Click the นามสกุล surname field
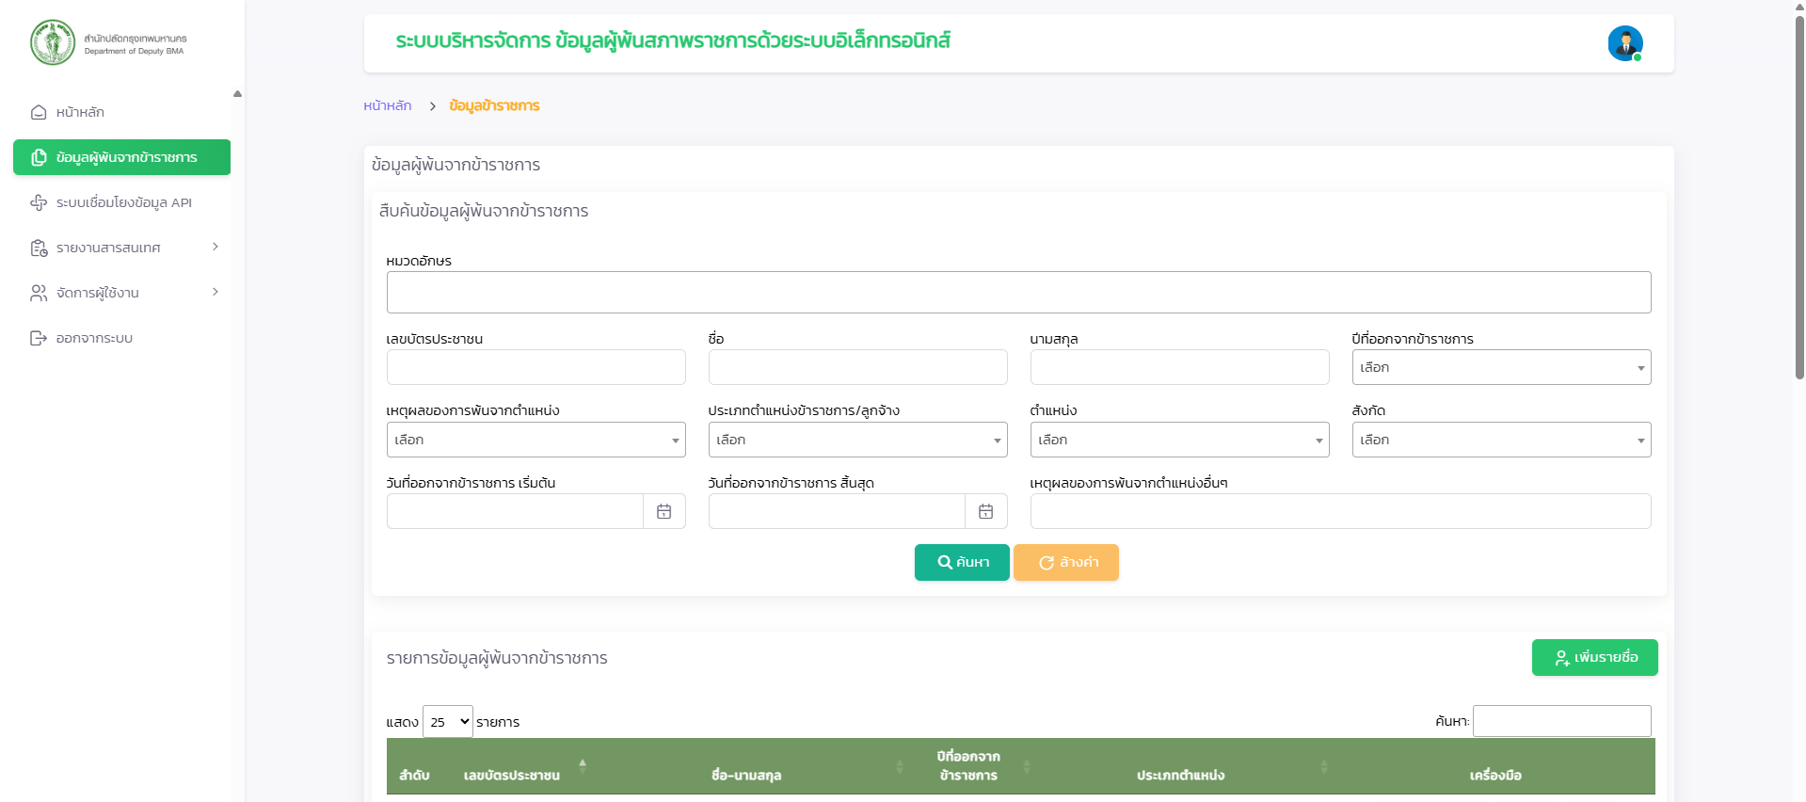Screen dimensions: 1806x802 [1179, 367]
